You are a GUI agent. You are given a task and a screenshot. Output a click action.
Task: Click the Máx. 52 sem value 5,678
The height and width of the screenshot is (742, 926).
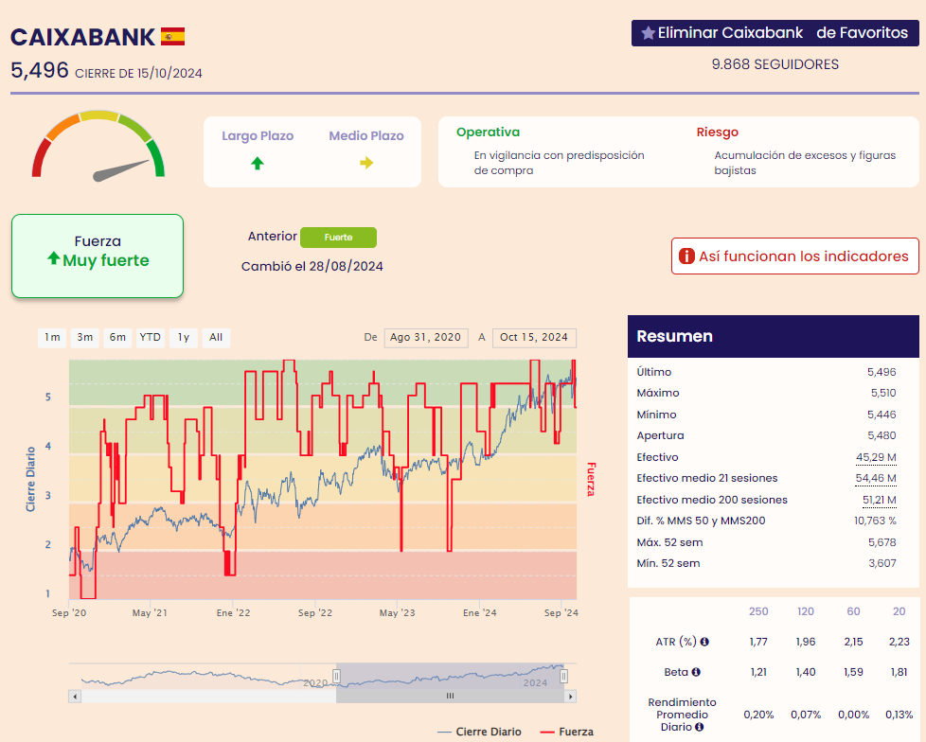point(881,542)
